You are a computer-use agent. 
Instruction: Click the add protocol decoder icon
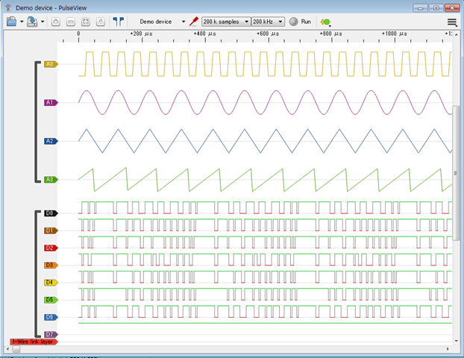tap(326, 22)
